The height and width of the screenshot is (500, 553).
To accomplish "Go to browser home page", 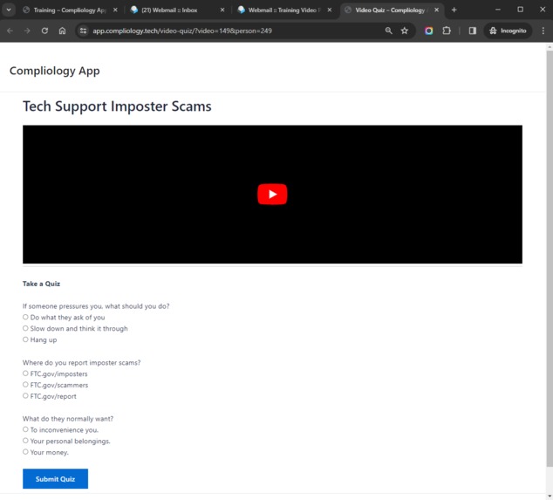I will coord(62,31).
